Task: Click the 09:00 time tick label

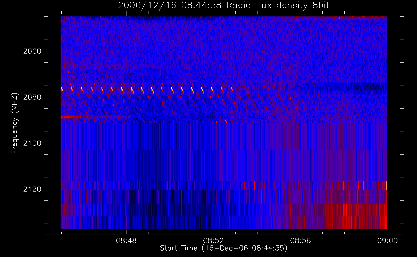Action: [x=388, y=241]
